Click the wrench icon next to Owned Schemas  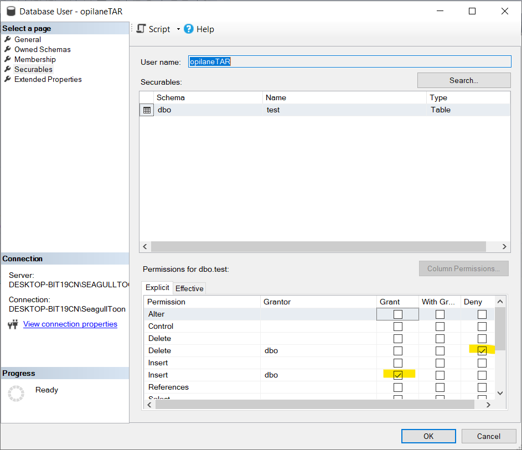[8, 49]
